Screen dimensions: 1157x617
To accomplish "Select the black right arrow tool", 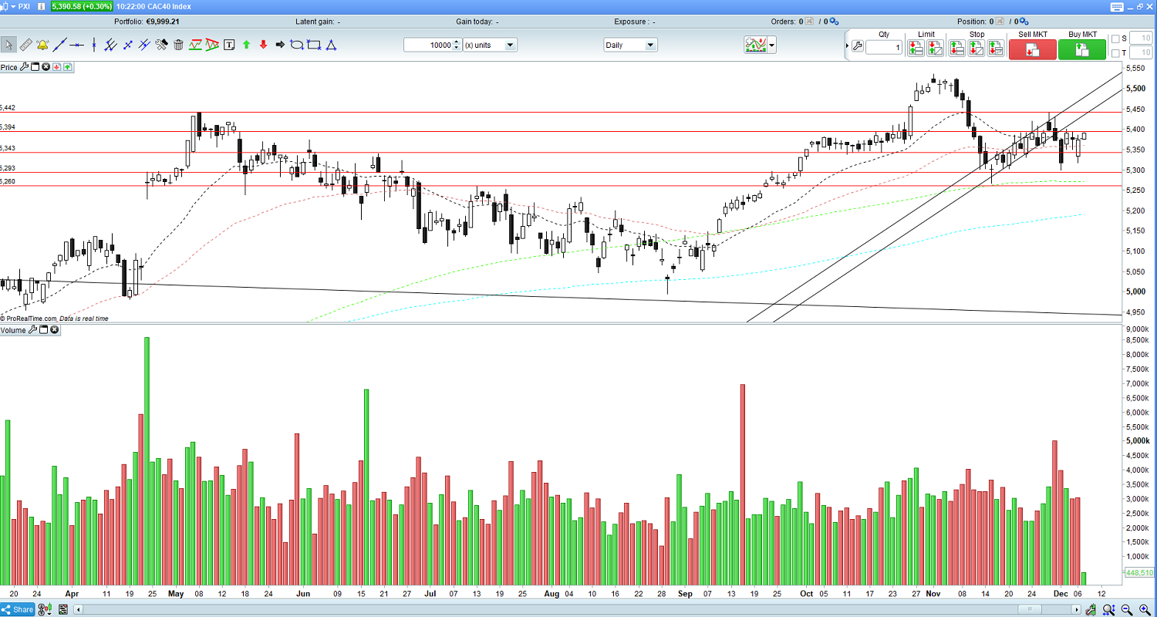I will (x=280, y=45).
